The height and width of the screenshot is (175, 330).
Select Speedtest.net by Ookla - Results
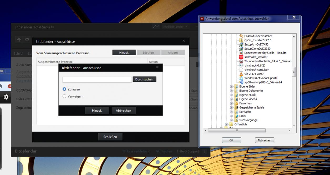coord(265,53)
